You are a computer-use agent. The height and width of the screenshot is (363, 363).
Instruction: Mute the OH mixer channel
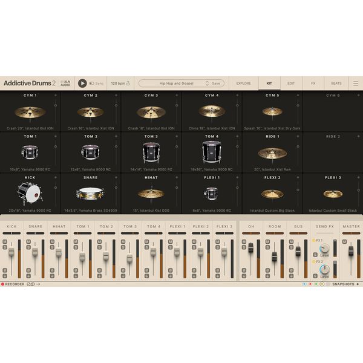[244, 241]
